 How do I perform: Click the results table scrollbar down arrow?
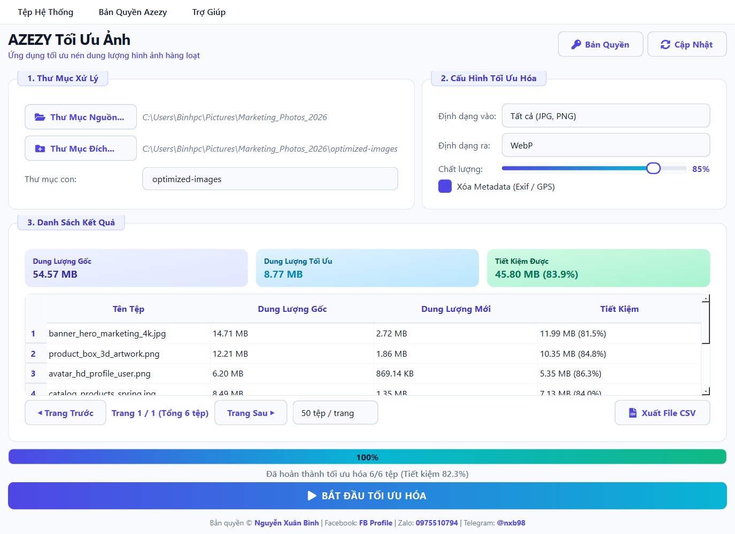[706, 391]
